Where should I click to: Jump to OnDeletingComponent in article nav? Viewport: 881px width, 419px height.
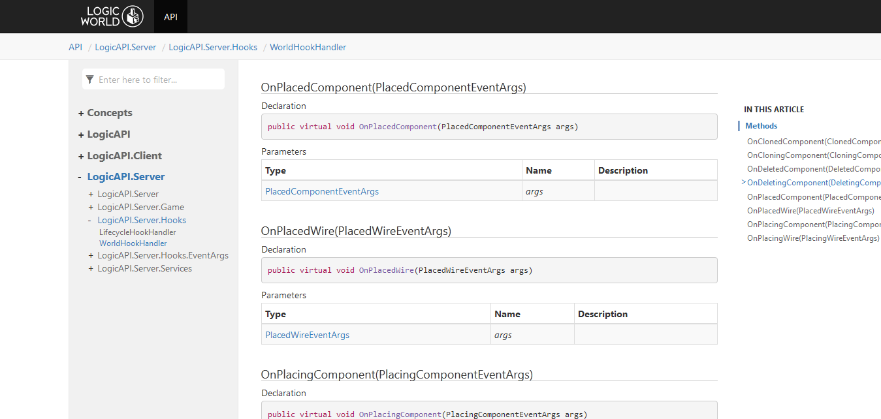pos(814,183)
